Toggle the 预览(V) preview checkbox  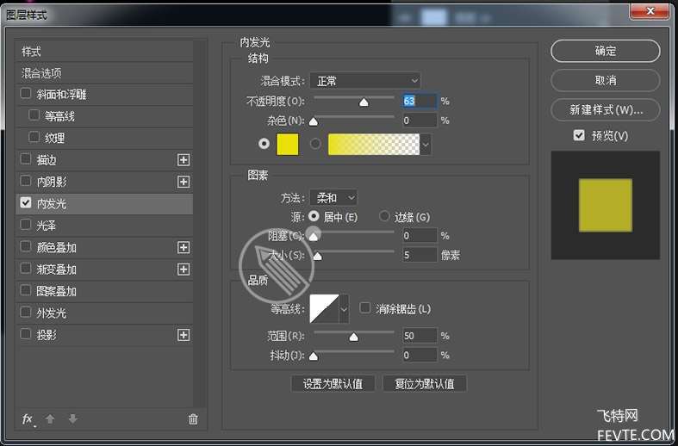click(579, 136)
